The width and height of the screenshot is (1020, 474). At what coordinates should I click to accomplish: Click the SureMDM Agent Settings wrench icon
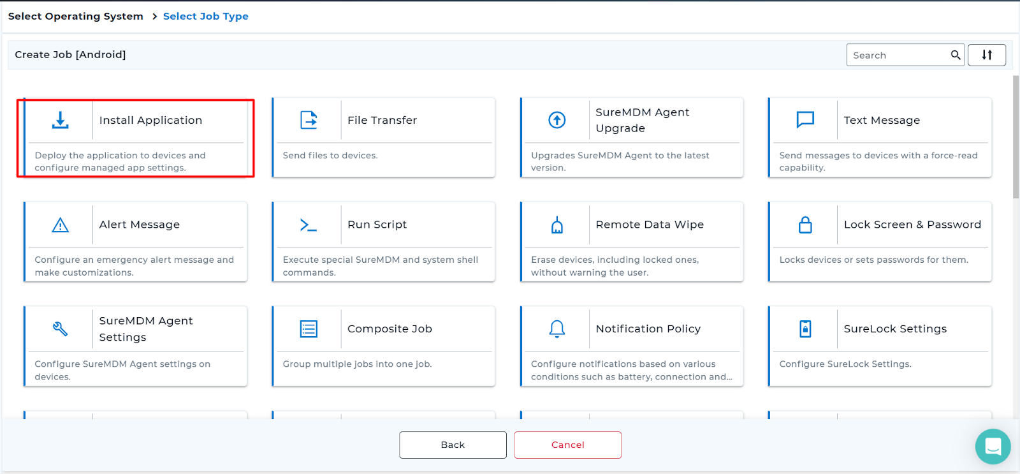[60, 329]
